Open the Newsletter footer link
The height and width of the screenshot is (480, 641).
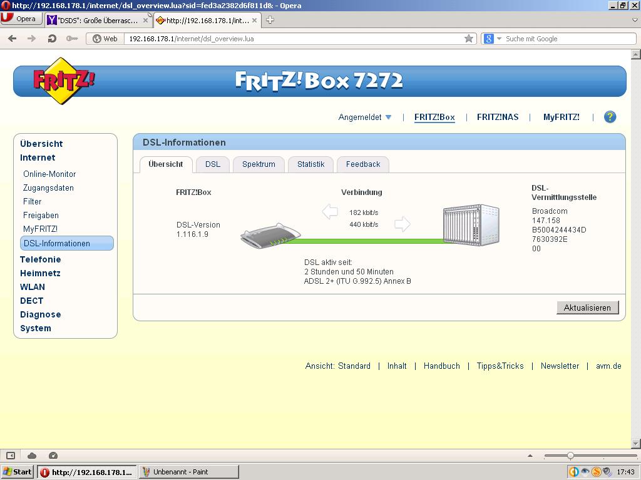(560, 366)
